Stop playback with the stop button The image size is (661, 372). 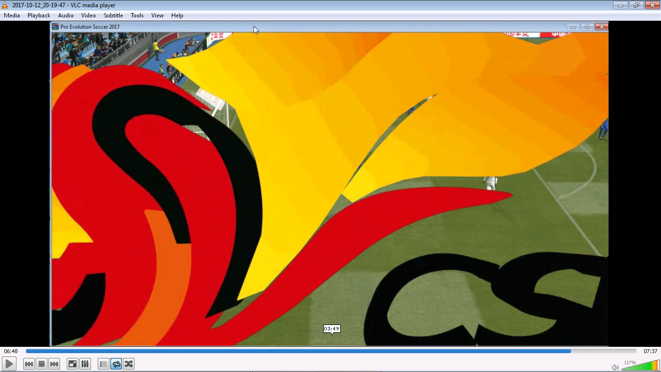point(42,364)
